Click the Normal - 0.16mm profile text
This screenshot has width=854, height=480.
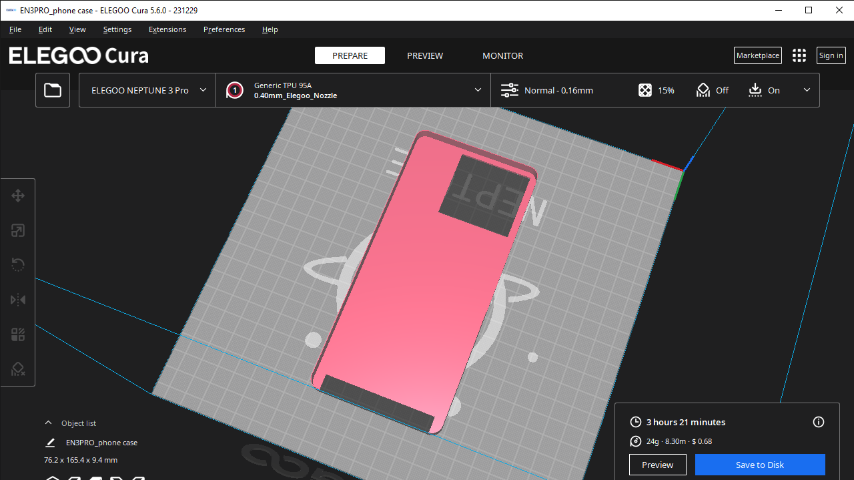(558, 90)
